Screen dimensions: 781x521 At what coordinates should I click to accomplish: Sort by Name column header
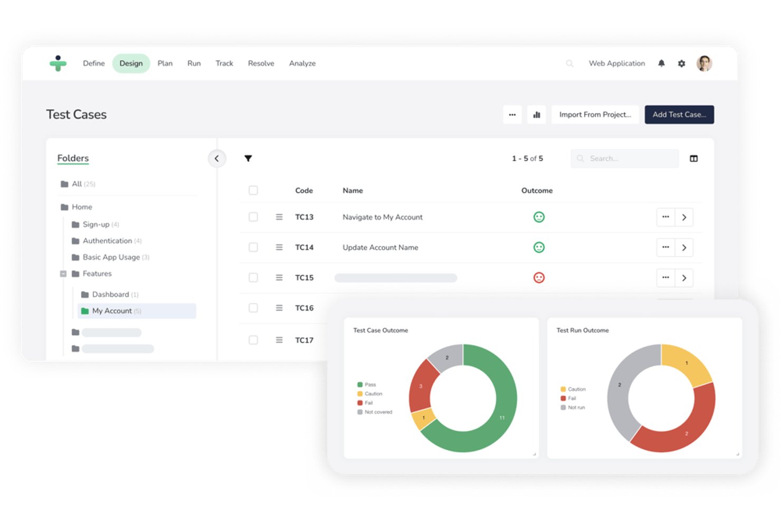click(x=353, y=191)
